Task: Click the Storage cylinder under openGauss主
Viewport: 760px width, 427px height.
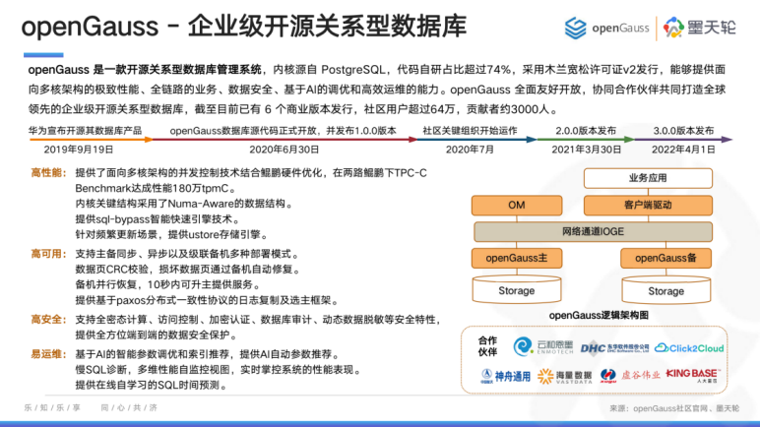Action: point(517,290)
